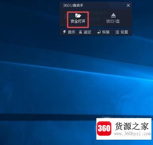Screen dimensions: 153x145
Task: Click the 安全打开 folder icon
Action: (x=78, y=16)
